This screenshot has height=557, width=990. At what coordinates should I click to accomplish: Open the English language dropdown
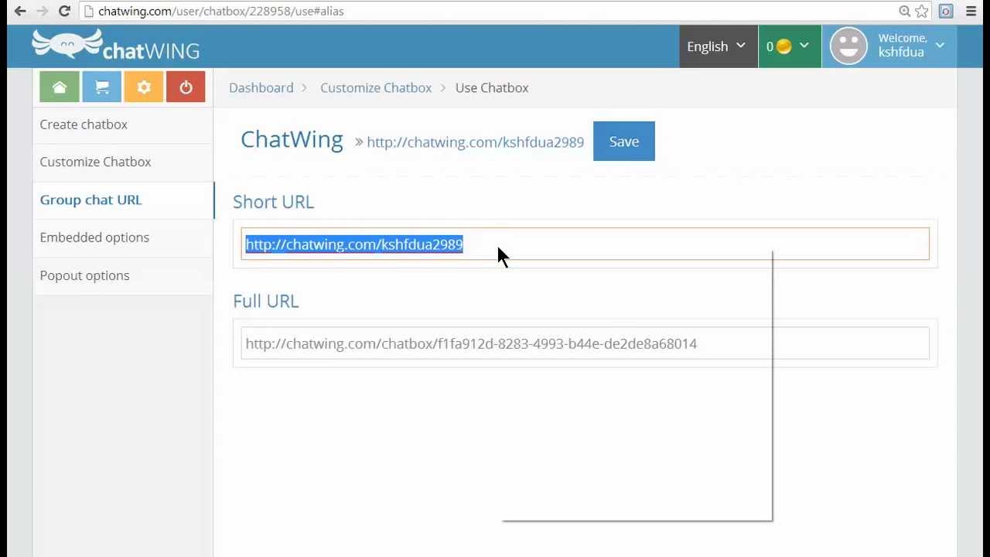click(718, 46)
